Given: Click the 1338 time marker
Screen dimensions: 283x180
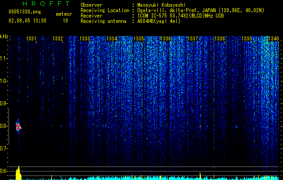Looking at the screenshot, I should tap(220, 38).
